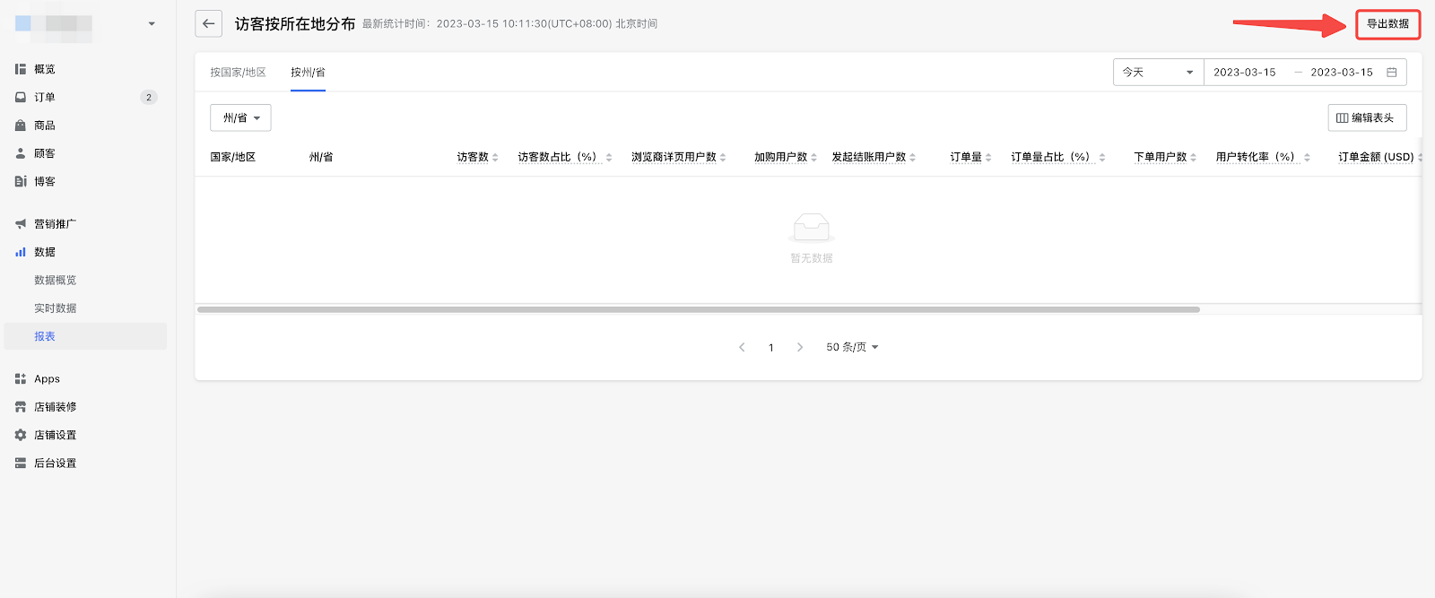The width and height of the screenshot is (1435, 598).
Task: Click the 编辑表头 button
Action: [1366, 118]
